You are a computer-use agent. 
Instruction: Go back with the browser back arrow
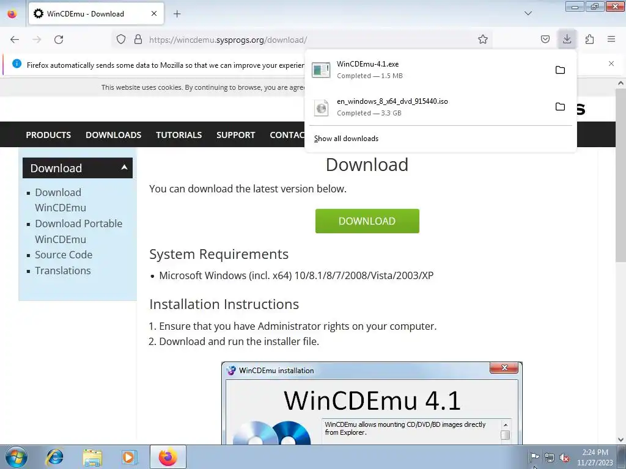15,40
